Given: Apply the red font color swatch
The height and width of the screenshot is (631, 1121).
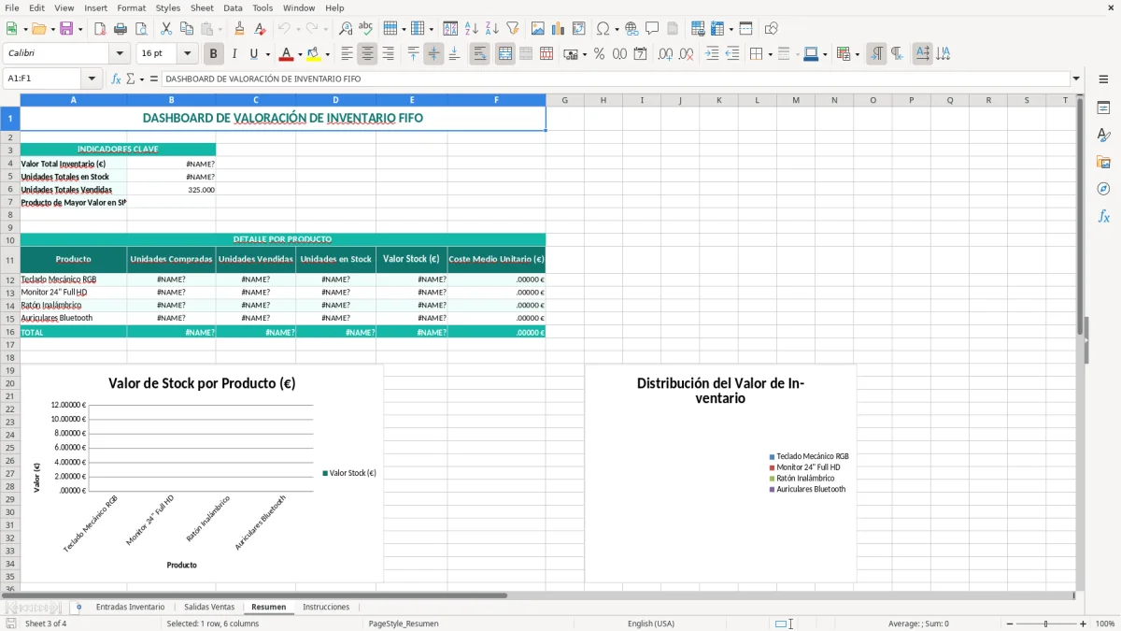Looking at the screenshot, I should (x=287, y=54).
